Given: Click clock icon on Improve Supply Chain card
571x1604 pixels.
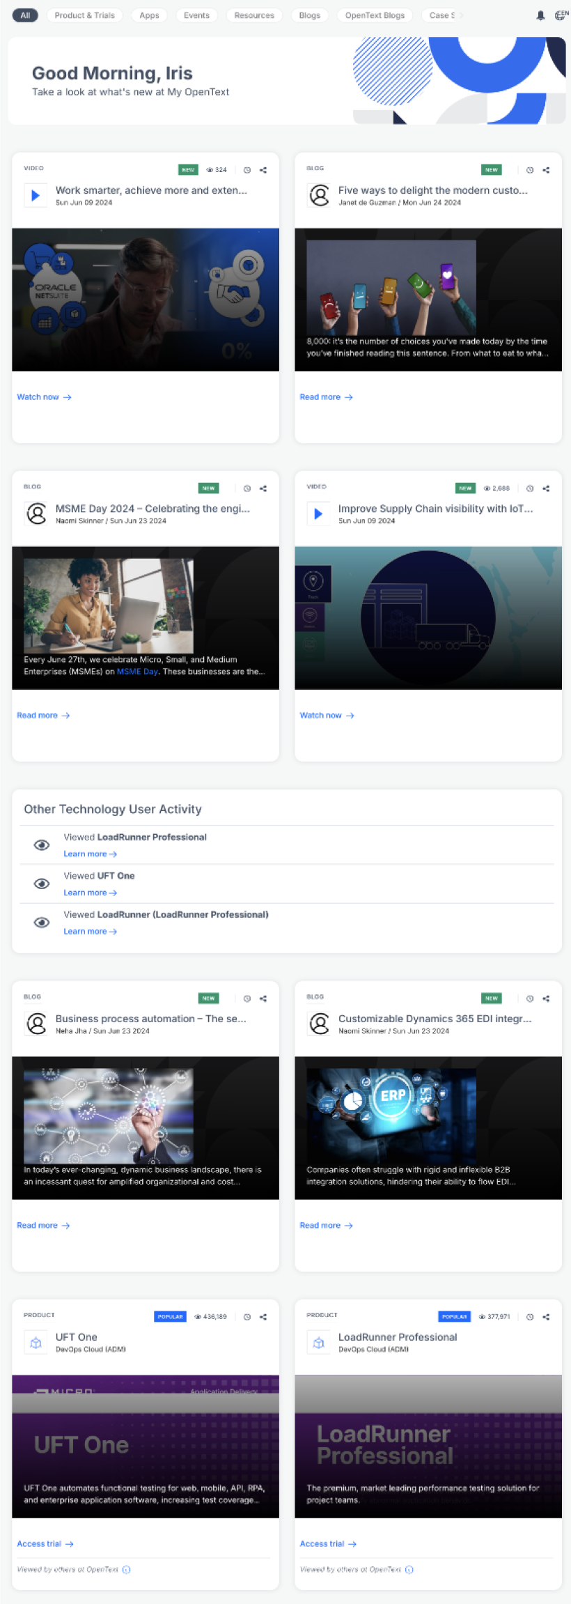Looking at the screenshot, I should point(530,488).
